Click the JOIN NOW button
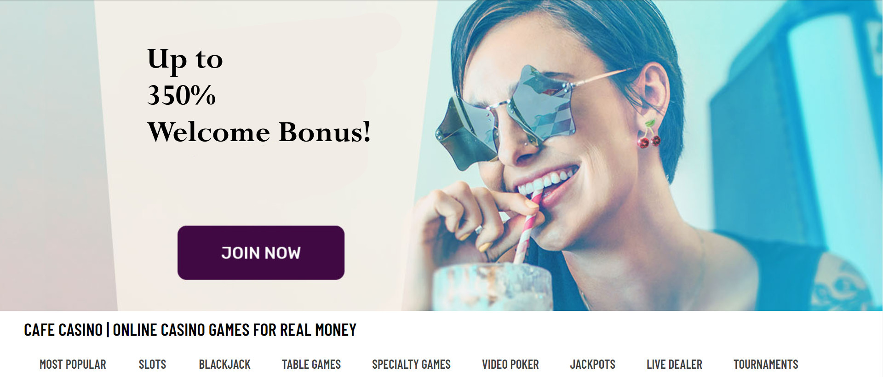Viewport: 883px width, 377px height. 261,252
